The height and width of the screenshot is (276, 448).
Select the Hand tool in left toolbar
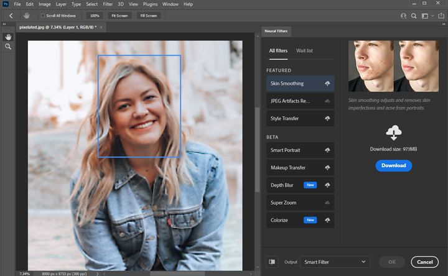[8, 37]
